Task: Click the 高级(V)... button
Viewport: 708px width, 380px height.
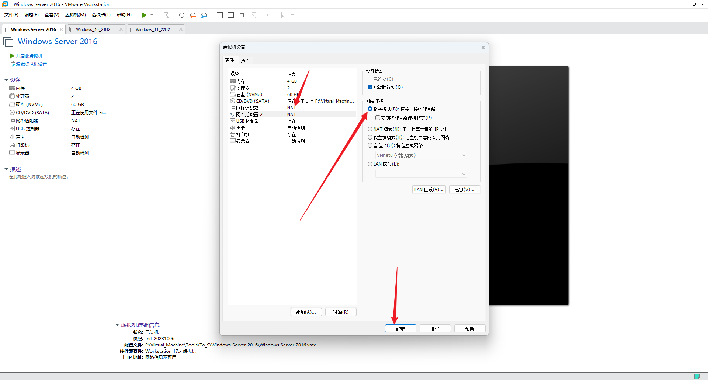Action: click(x=465, y=190)
